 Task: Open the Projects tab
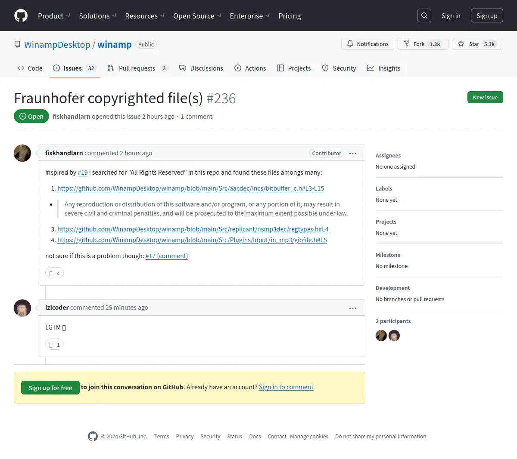click(294, 68)
